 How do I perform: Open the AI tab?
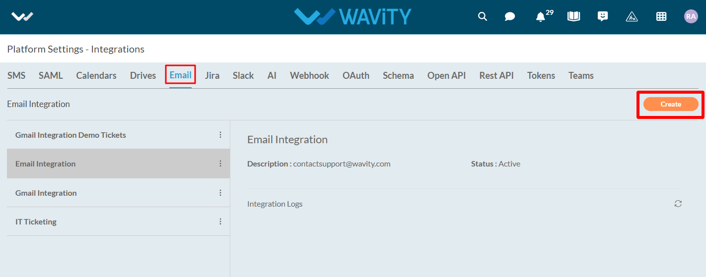click(x=272, y=75)
